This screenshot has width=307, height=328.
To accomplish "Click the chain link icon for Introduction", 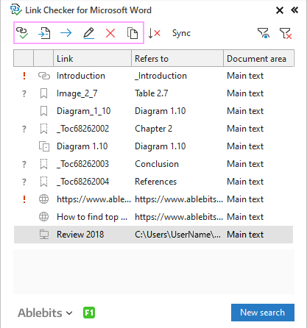I will (x=44, y=76).
